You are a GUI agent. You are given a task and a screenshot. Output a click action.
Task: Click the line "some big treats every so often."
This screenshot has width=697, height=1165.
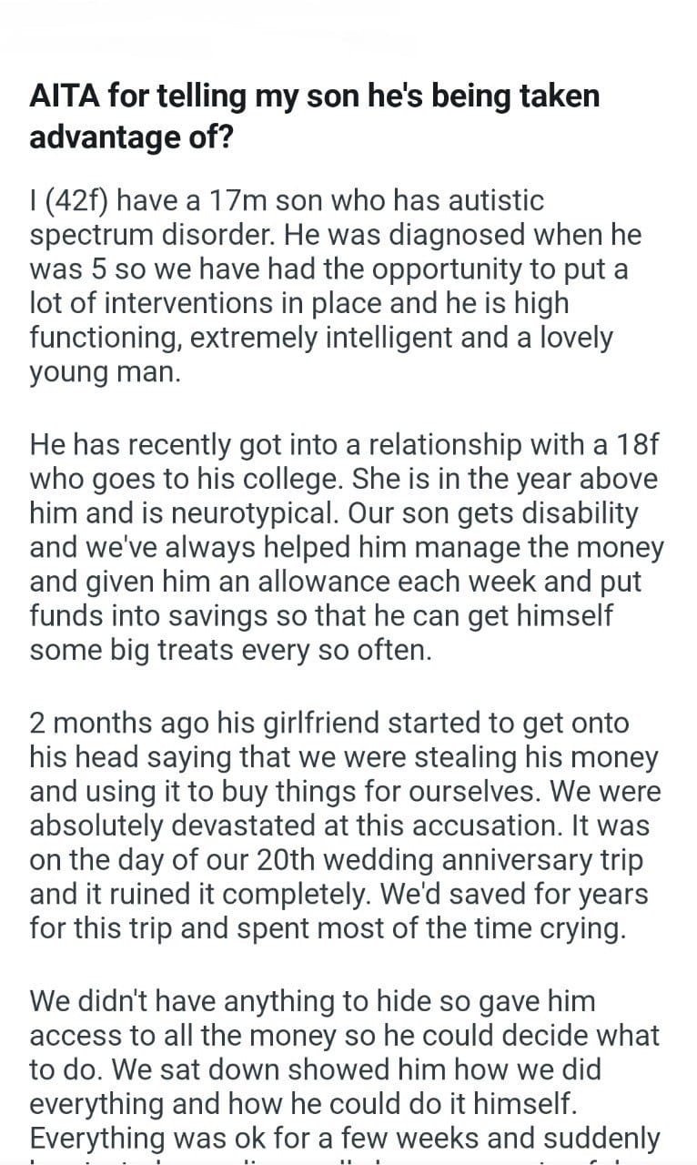click(x=229, y=652)
